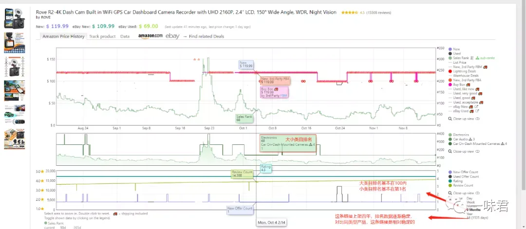Open the Data tab
Viewport: 526px width, 229px height.
125,36
